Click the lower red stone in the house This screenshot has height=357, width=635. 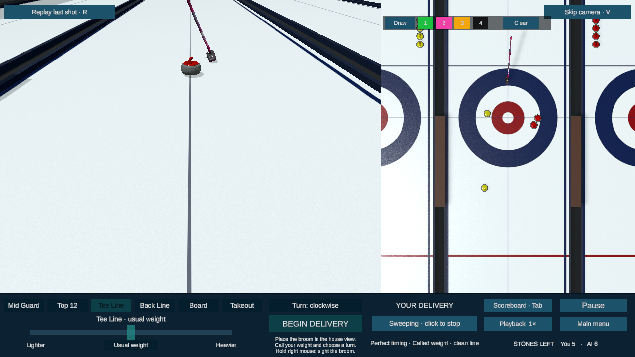pyautogui.click(x=534, y=125)
